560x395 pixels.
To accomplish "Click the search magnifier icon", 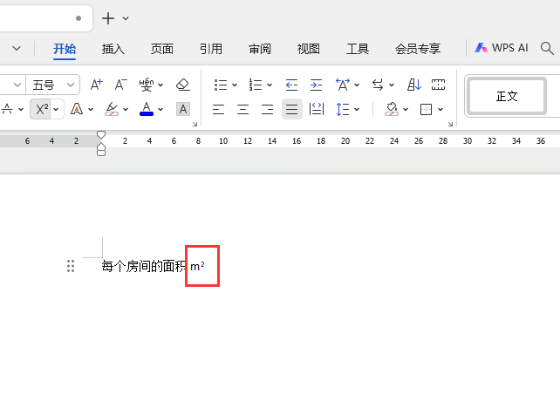I will click(x=547, y=48).
